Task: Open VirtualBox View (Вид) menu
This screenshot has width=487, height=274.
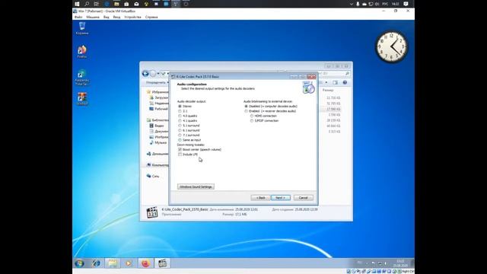Action: pos(107,17)
